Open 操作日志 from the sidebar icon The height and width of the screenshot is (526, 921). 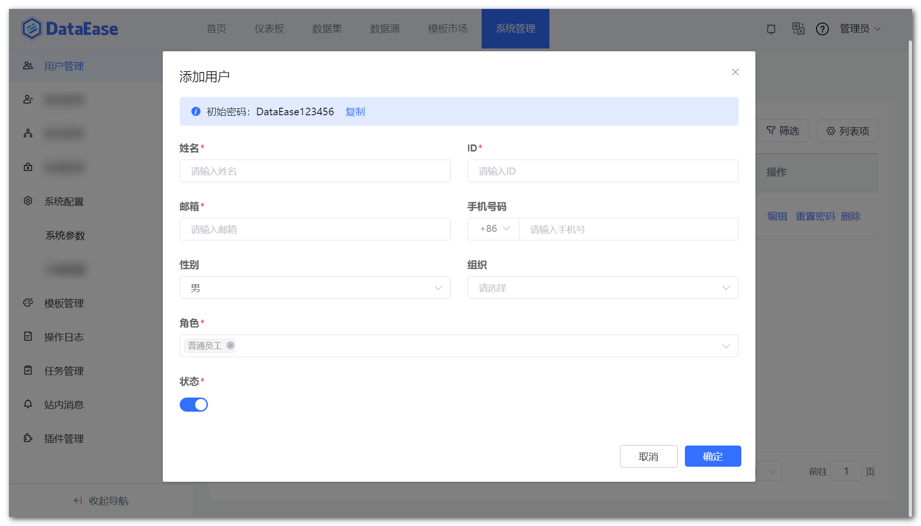pyautogui.click(x=28, y=337)
